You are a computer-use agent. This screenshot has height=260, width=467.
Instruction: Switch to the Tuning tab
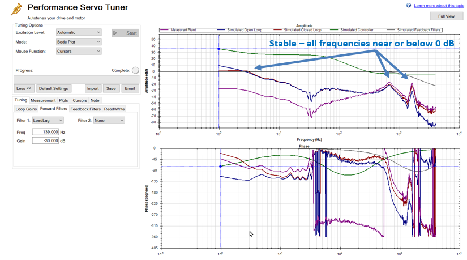coord(21,100)
